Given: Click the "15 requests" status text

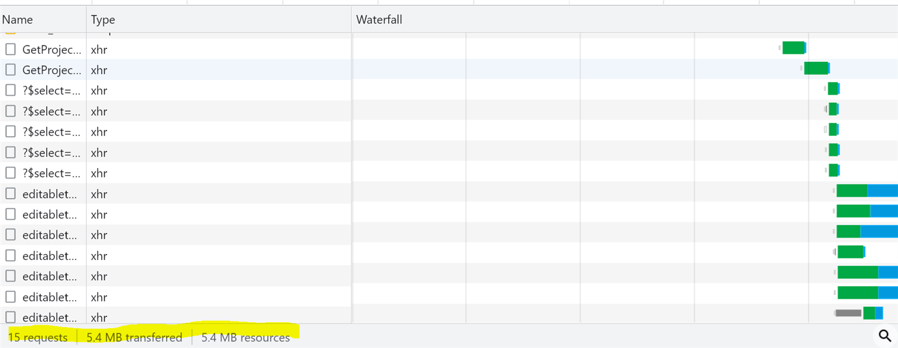Looking at the screenshot, I should point(38,337).
